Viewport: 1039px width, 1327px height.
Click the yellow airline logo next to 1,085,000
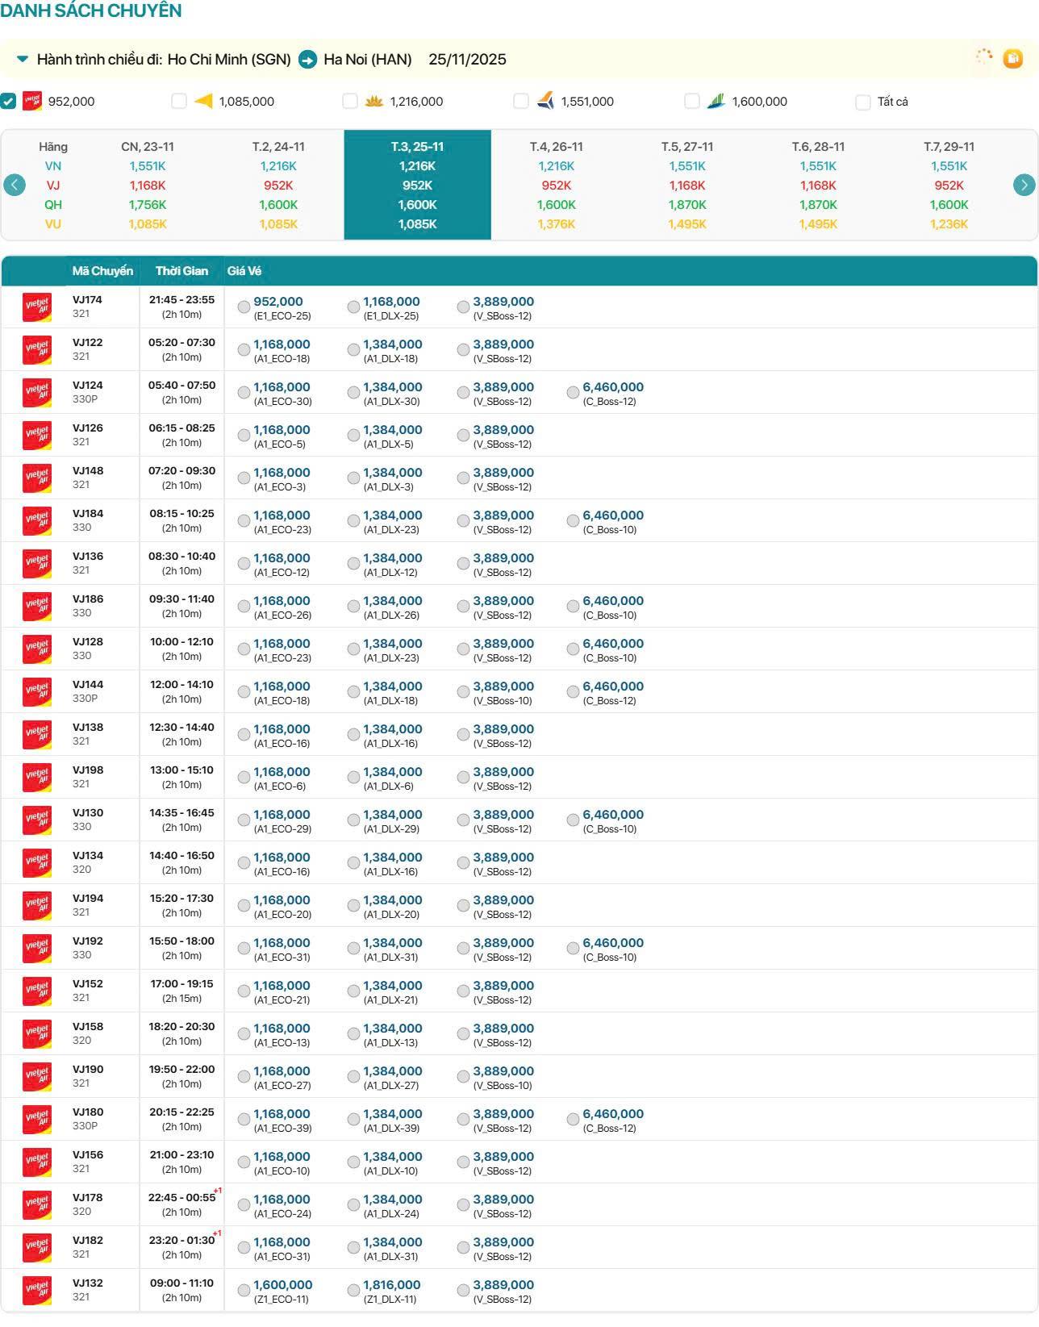tap(203, 101)
